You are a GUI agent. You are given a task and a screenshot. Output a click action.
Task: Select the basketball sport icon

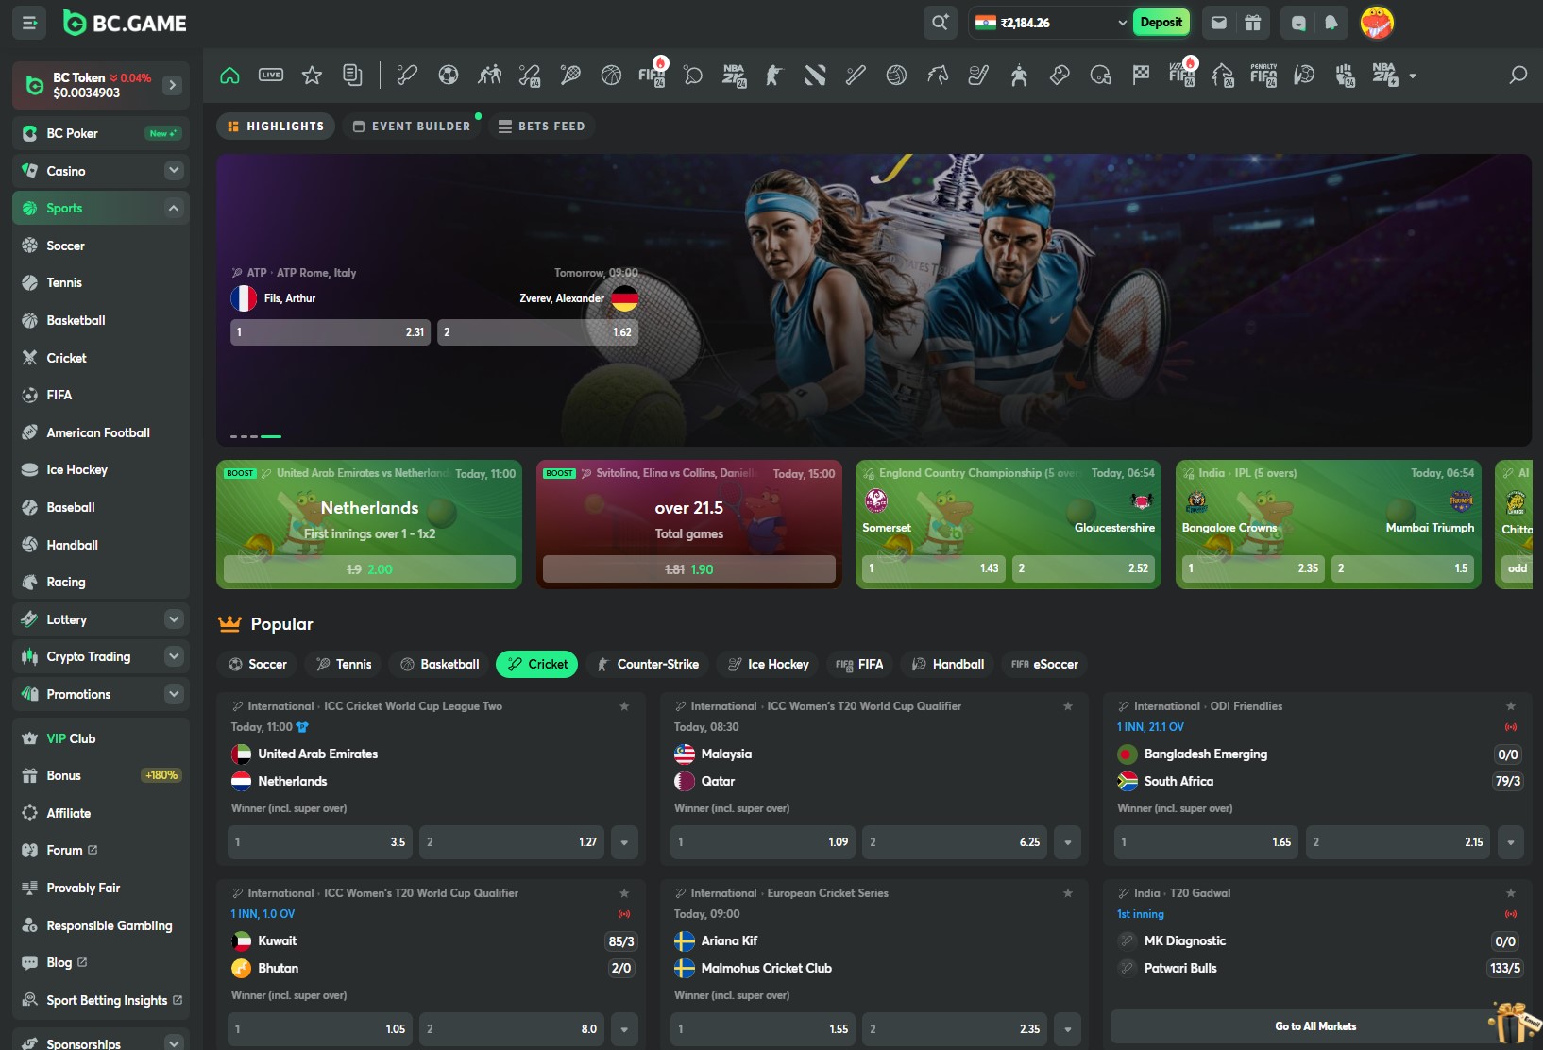[611, 76]
